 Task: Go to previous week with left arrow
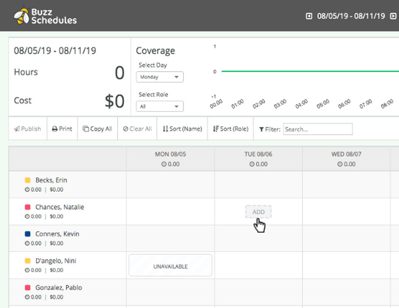(309, 16)
